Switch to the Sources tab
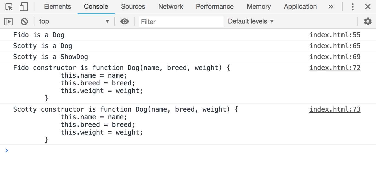 (x=133, y=7)
